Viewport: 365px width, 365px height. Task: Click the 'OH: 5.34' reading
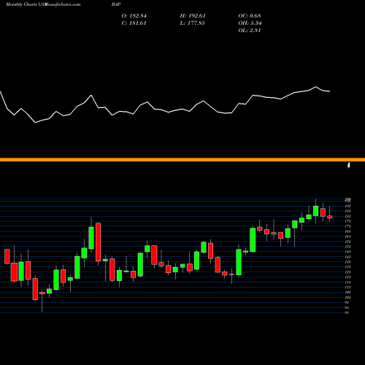(250, 23)
